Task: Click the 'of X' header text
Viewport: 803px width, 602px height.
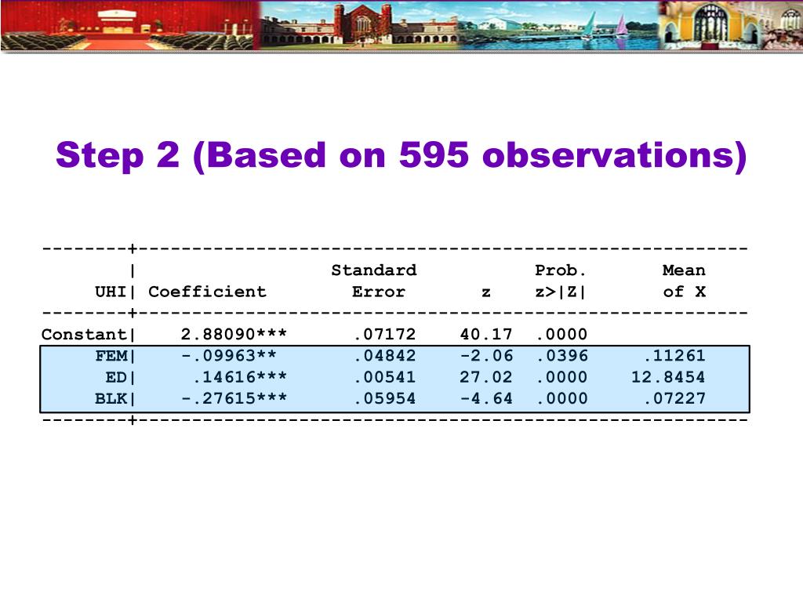Action: pos(684,292)
